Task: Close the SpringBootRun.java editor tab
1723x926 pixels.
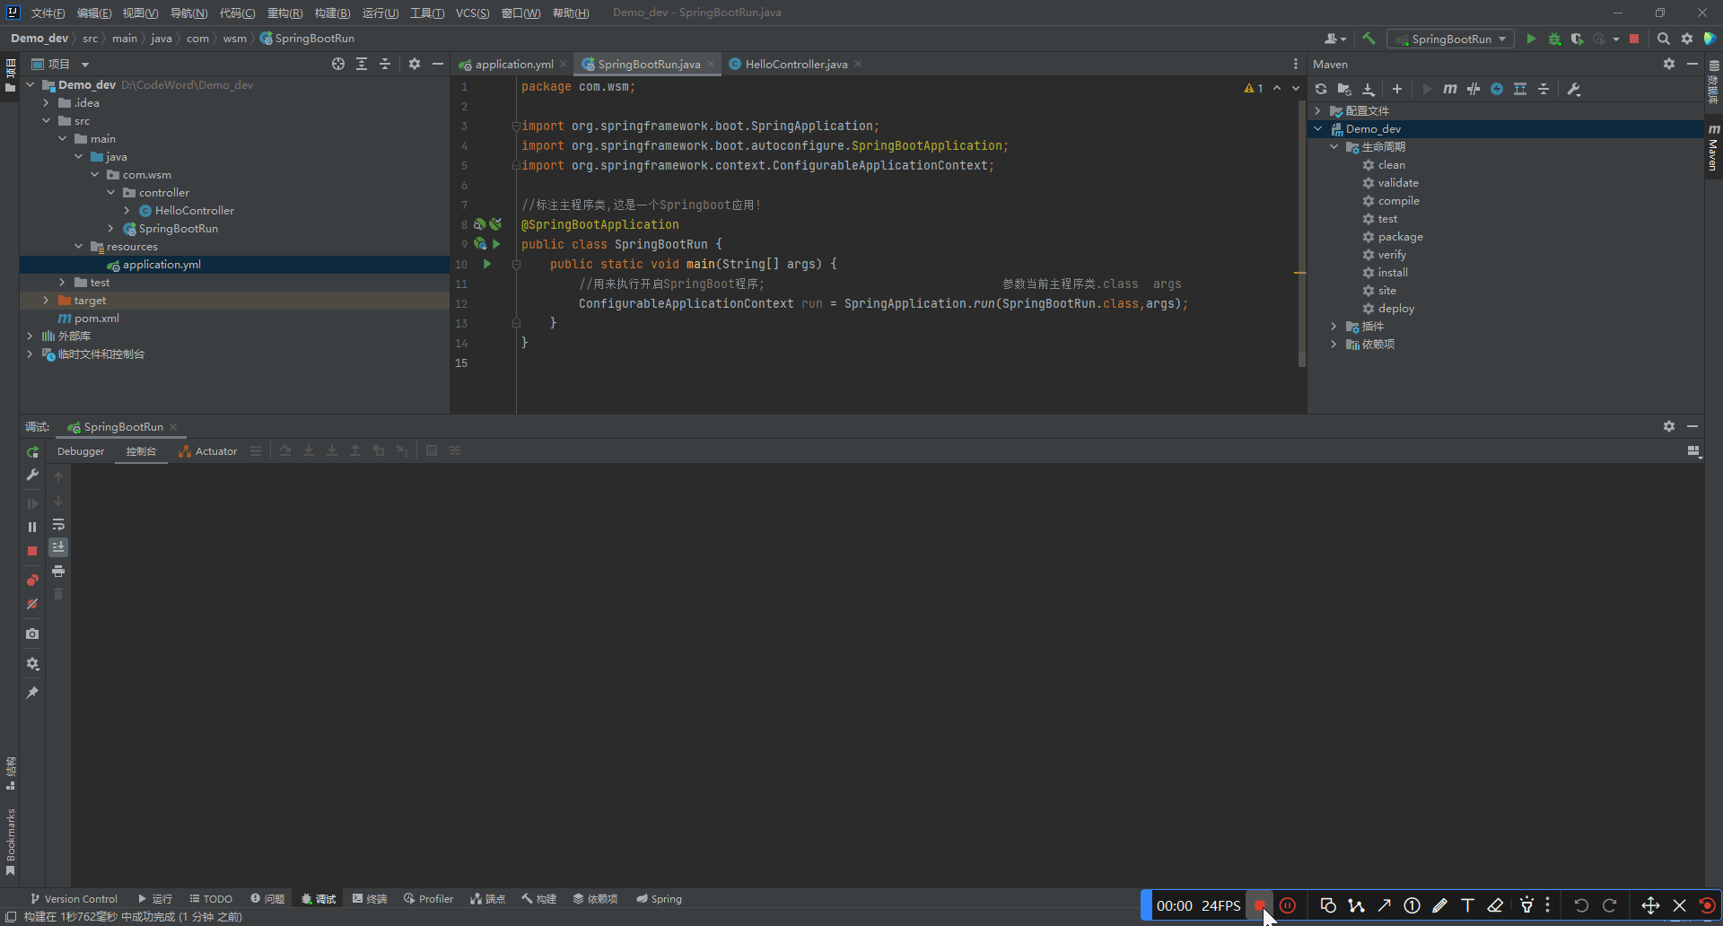Action: point(711,64)
